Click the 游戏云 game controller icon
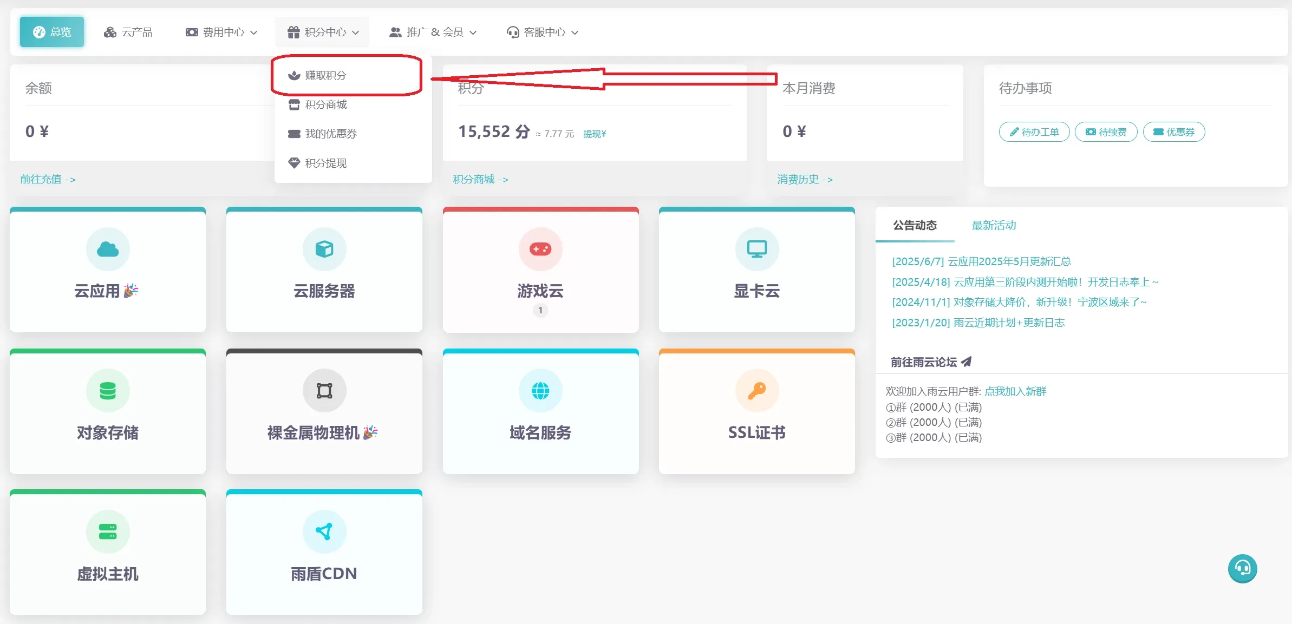Viewport: 1292px width, 624px height. [x=540, y=249]
